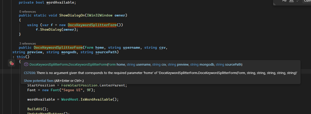Toggle Match whole word in find widget
Image resolution: width=311 pixels, height=114 pixels.
[x=291, y=1]
